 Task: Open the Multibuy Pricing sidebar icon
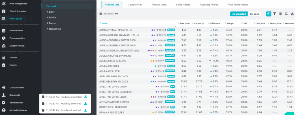[x=3, y=46]
